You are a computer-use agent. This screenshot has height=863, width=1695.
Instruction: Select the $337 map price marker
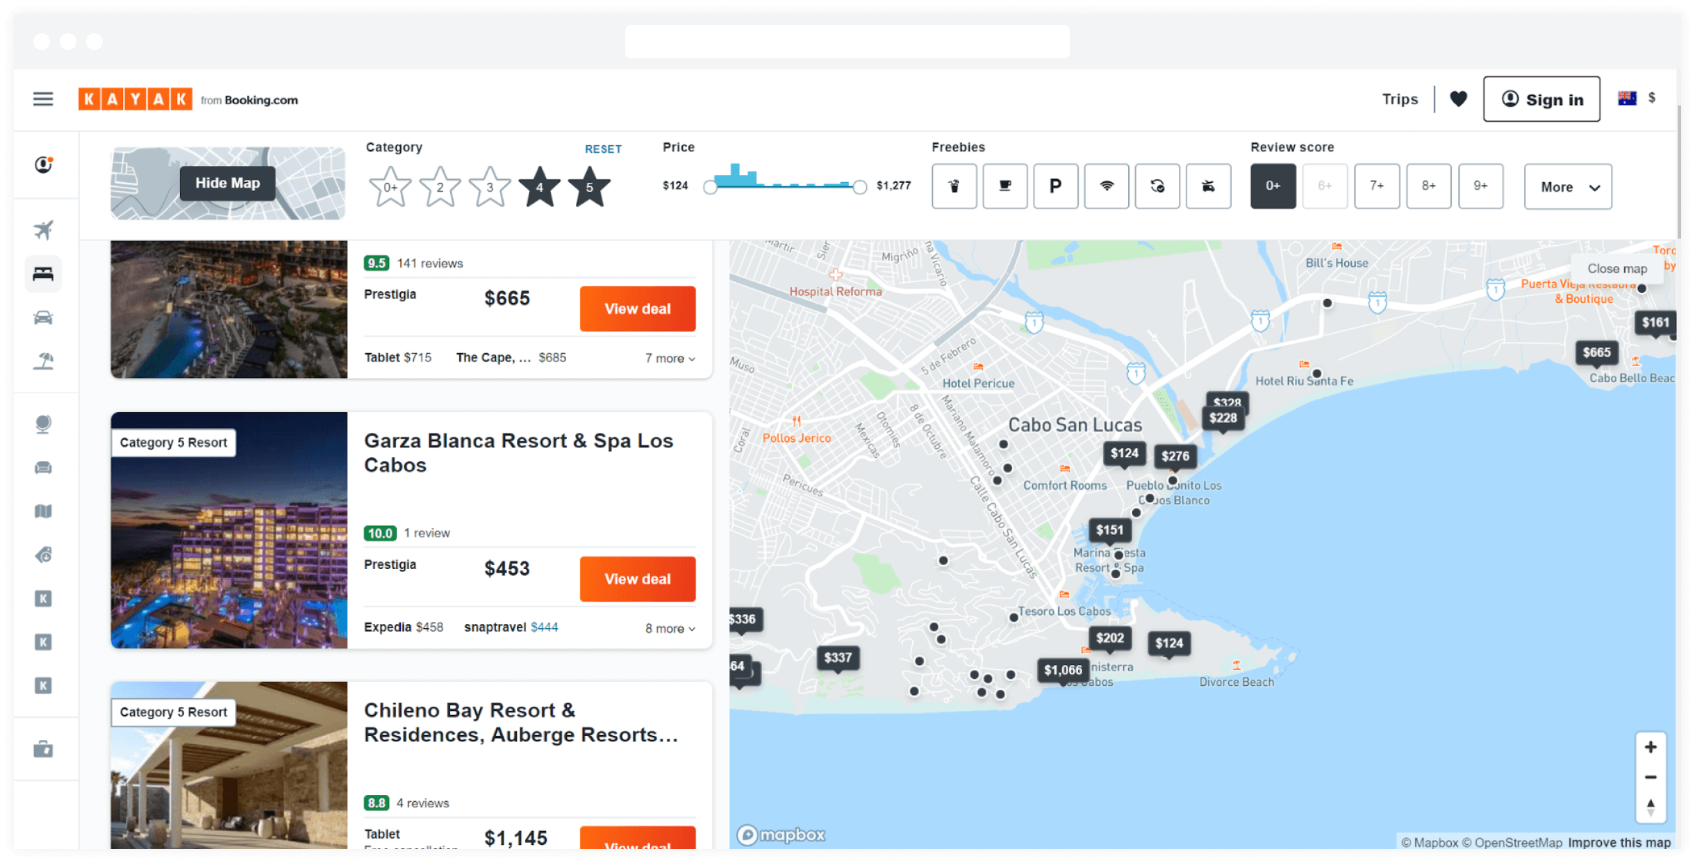tap(838, 658)
